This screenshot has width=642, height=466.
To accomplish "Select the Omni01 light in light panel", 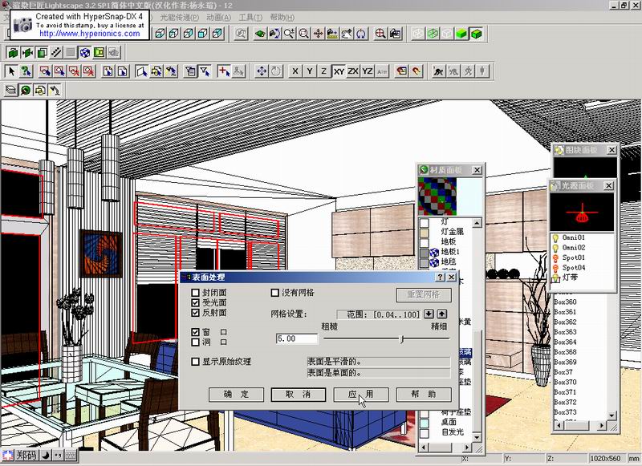I will click(x=573, y=237).
